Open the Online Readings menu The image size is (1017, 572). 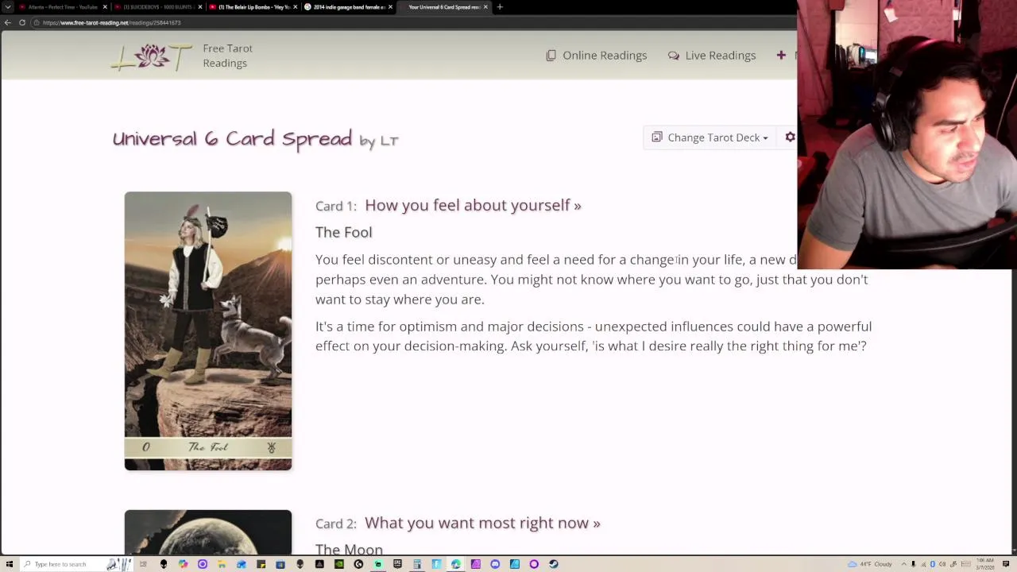[596, 55]
